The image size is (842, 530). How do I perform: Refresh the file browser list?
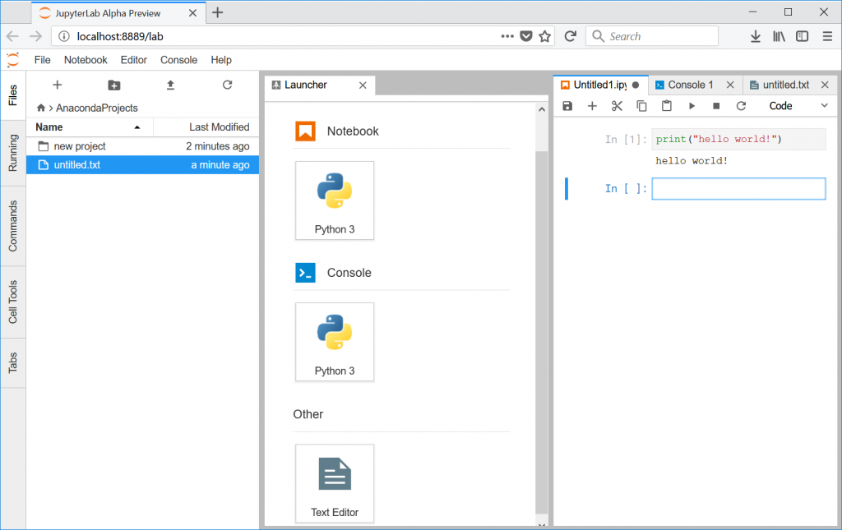coord(228,85)
